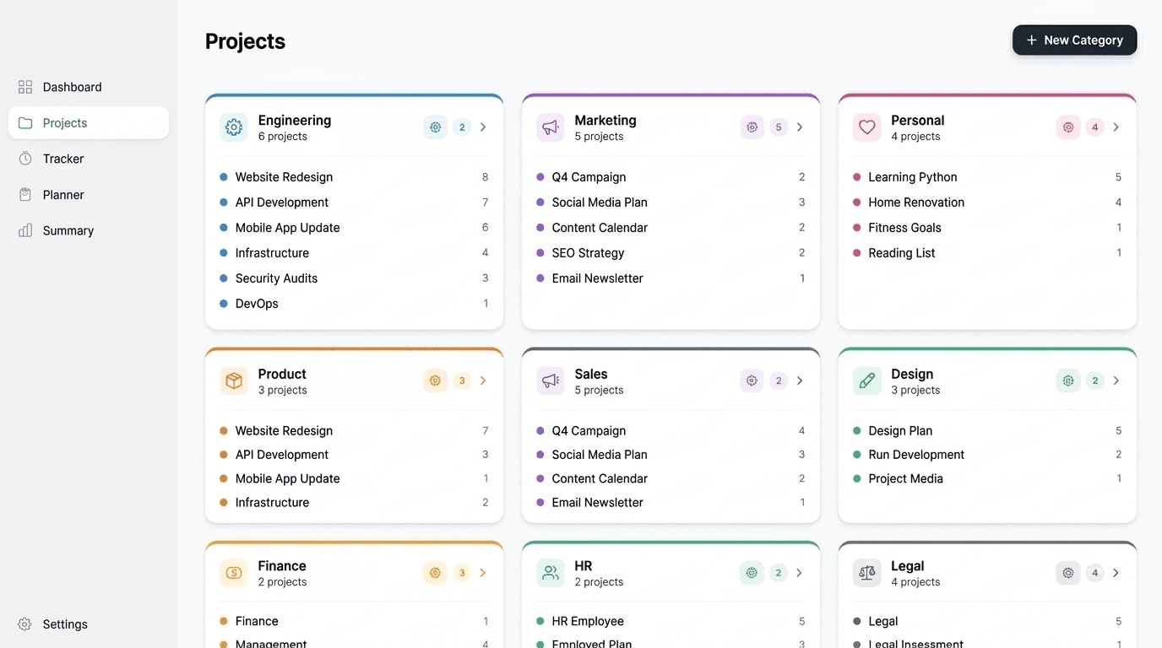Open HR card settings cog
Viewport: 1162px width, 648px height.
[752, 573]
